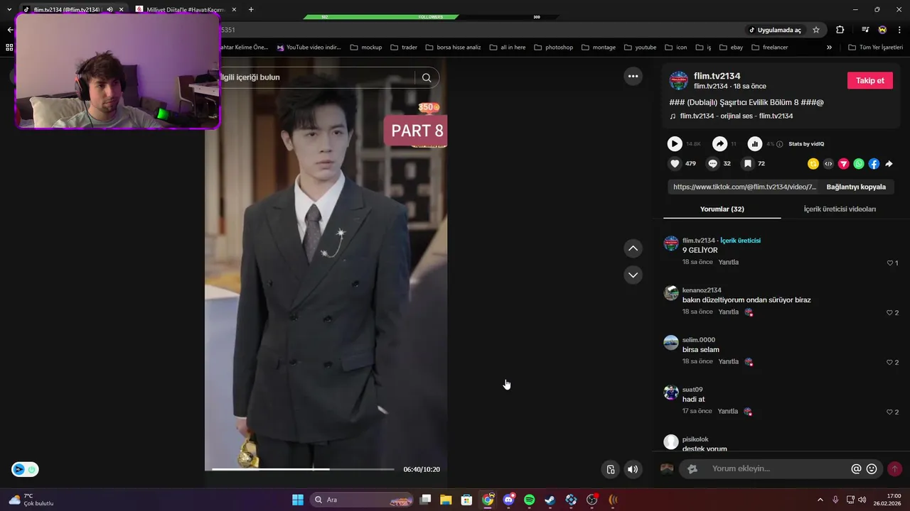Open the photoshop bookmarks folder

(x=553, y=48)
